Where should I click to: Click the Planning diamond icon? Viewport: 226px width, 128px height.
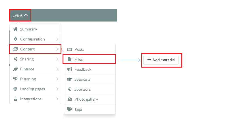point(15,79)
